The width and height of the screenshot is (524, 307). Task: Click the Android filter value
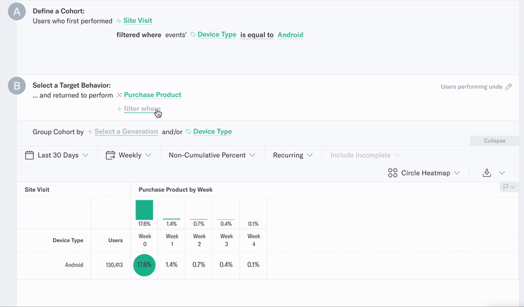(x=290, y=35)
